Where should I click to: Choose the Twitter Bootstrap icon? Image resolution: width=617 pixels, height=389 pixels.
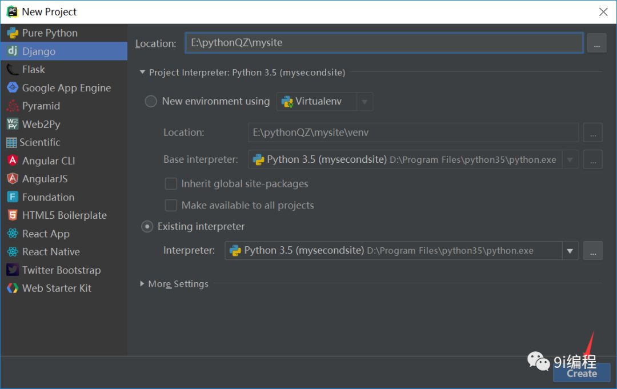(13, 270)
